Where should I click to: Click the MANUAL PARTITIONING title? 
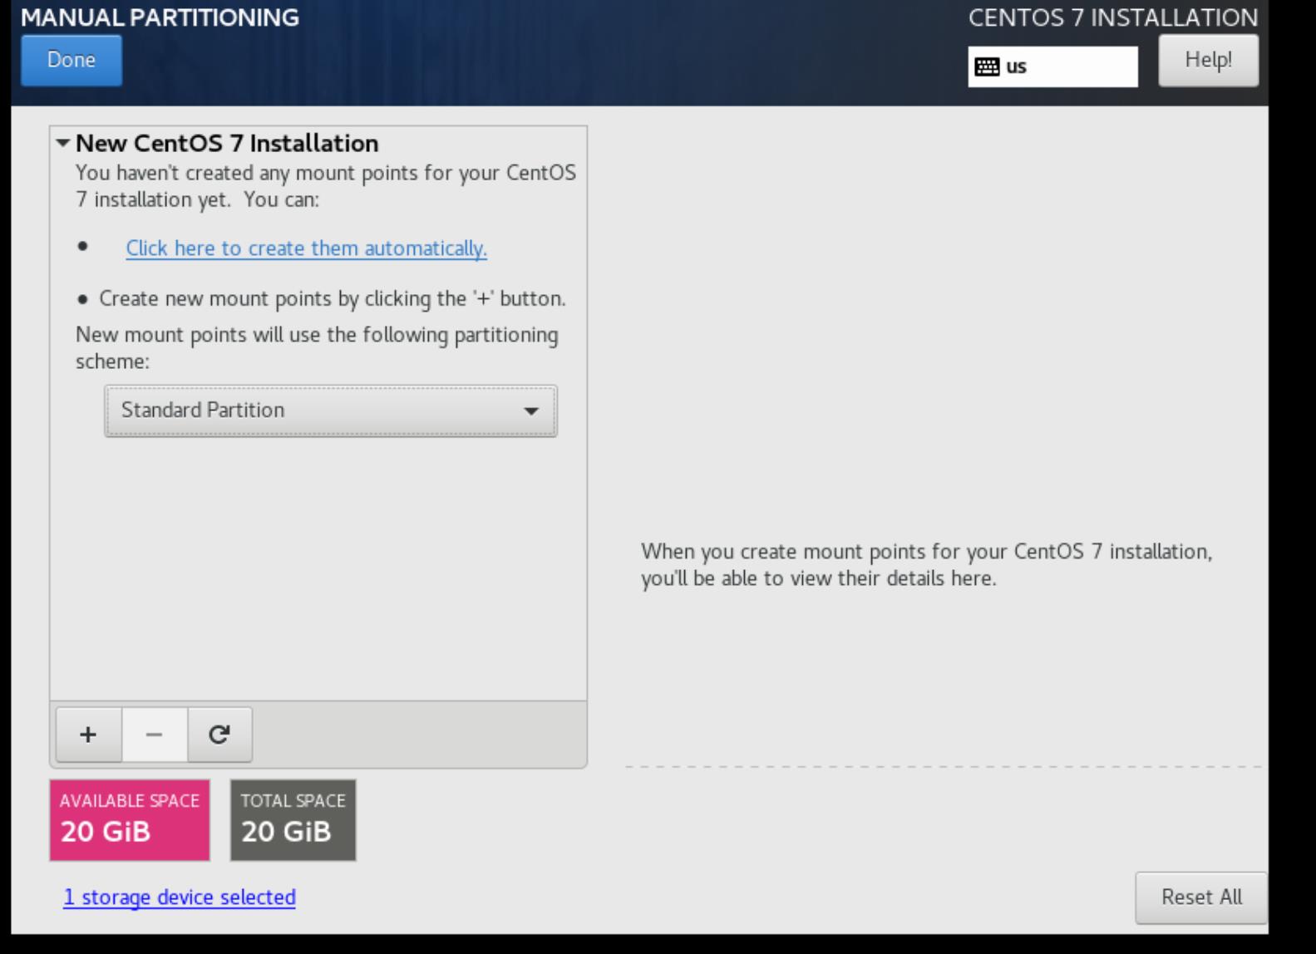[160, 17]
